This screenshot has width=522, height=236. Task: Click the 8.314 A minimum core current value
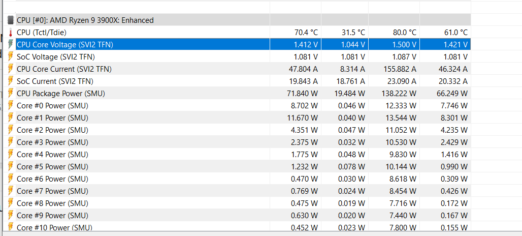353,69
